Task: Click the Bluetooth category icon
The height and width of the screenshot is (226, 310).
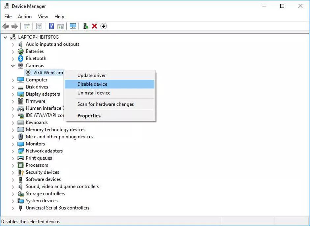Action: [20, 58]
